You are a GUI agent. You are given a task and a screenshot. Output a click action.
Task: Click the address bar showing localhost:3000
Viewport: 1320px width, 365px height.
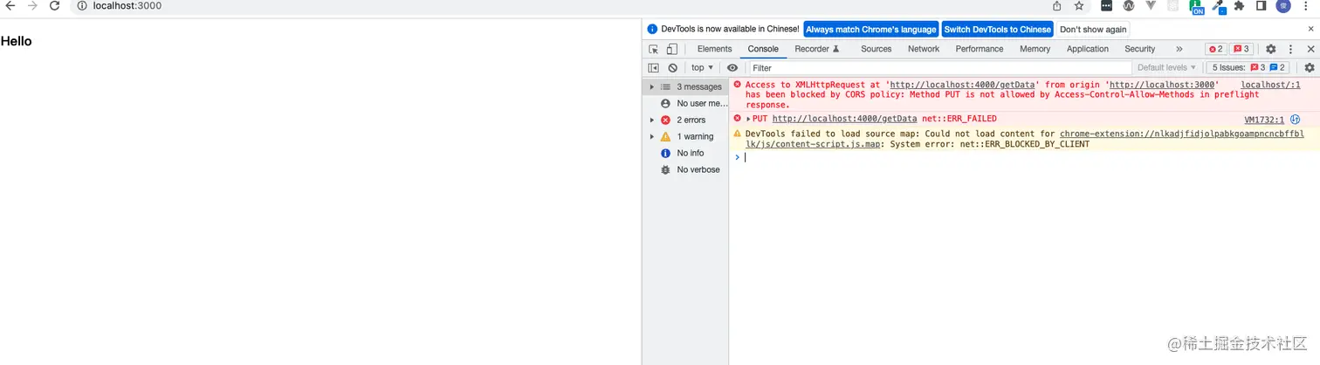click(x=559, y=5)
